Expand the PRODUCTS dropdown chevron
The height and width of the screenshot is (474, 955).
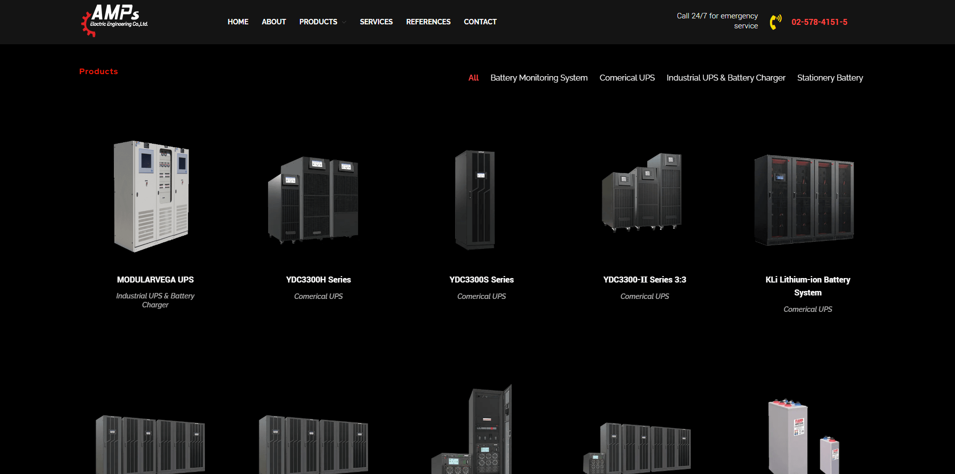[x=344, y=22]
